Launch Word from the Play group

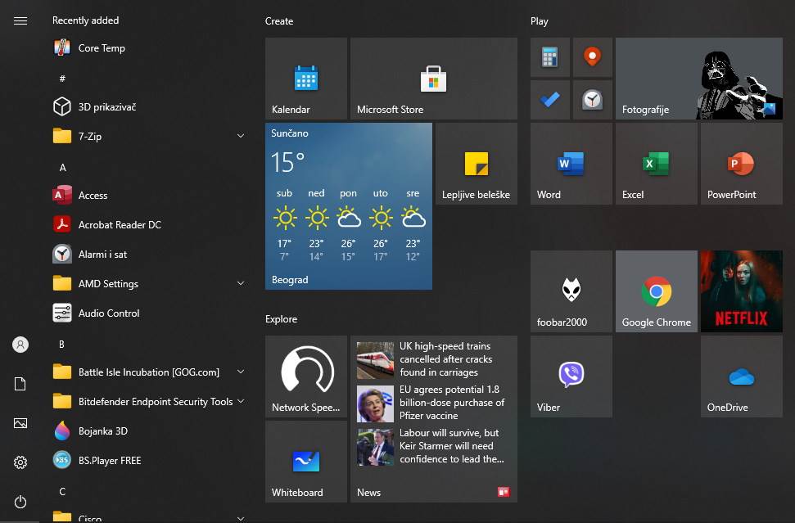pyautogui.click(x=570, y=163)
